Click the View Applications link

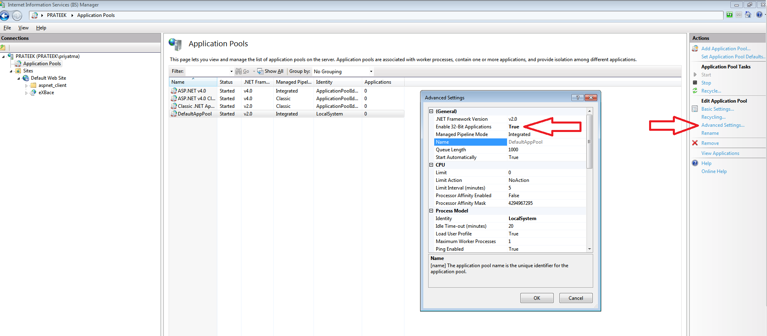pyautogui.click(x=720, y=153)
